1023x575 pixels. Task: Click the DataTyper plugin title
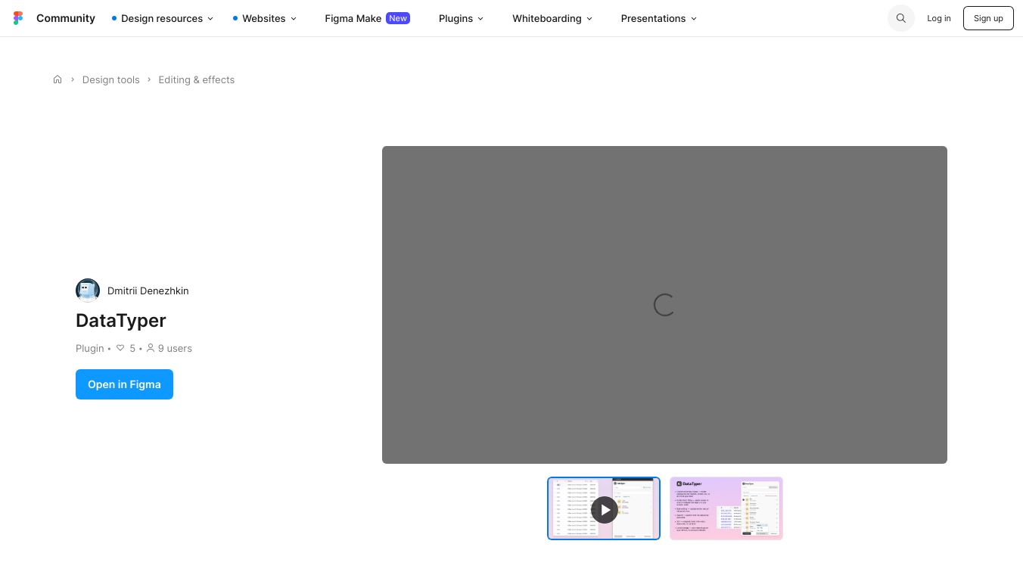(x=121, y=321)
